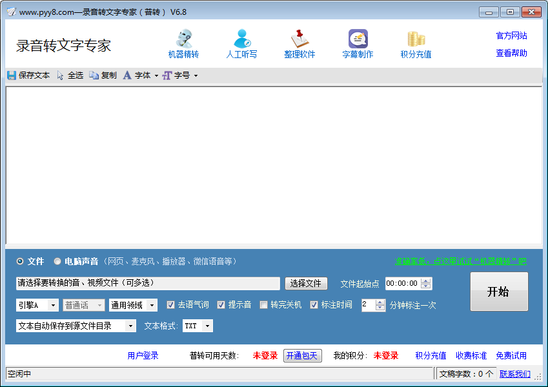Open the 人工听写 person icon
The image size is (548, 387).
242,39
